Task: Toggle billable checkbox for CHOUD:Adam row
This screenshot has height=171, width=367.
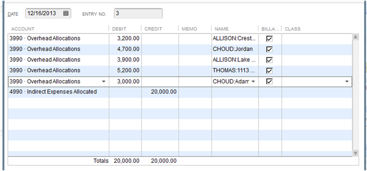Action: pos(270,81)
